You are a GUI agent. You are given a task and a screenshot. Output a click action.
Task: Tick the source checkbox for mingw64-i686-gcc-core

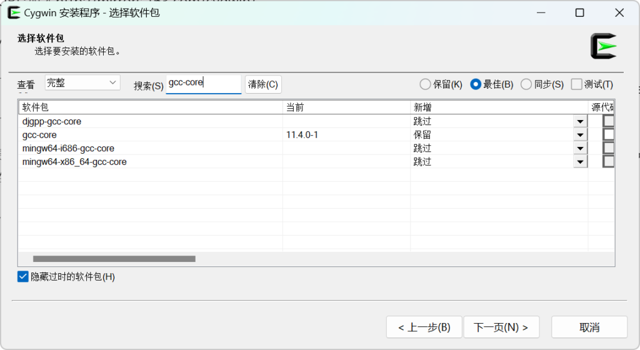click(x=609, y=148)
